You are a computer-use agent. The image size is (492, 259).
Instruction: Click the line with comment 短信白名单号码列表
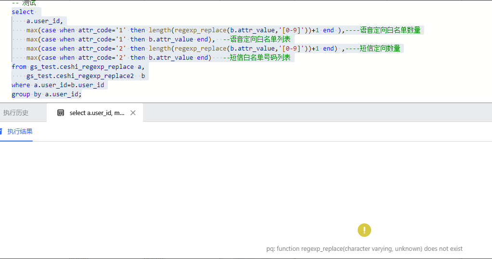click(x=158, y=57)
